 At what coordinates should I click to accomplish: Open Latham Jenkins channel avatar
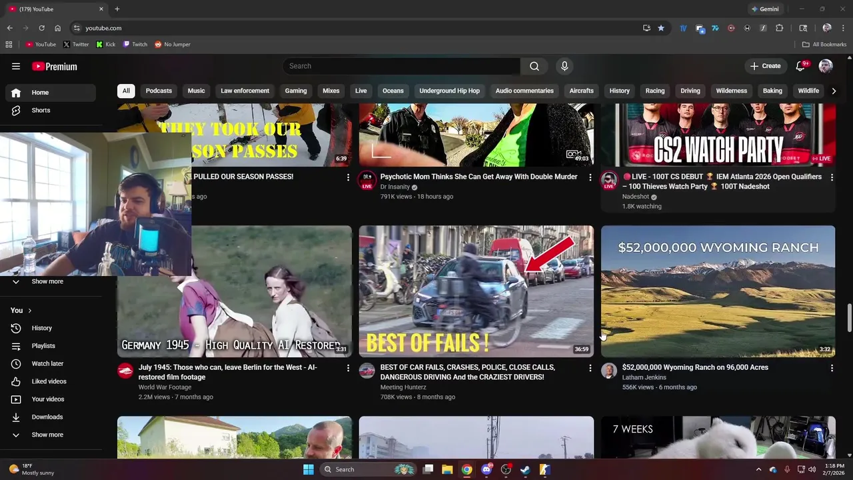(609, 371)
